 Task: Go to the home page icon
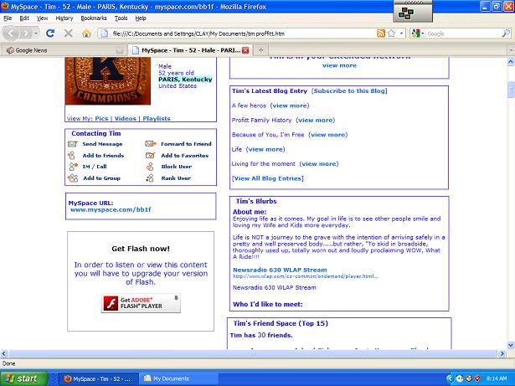86,33
